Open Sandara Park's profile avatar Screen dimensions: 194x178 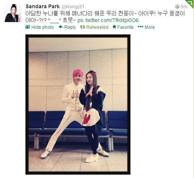pyautogui.click(x=13, y=13)
